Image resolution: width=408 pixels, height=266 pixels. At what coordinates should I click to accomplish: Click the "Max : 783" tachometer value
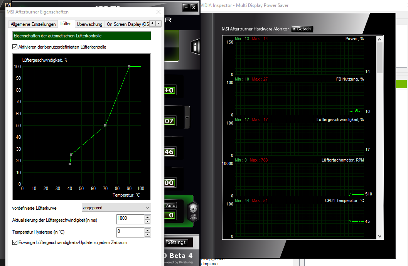coord(259,160)
